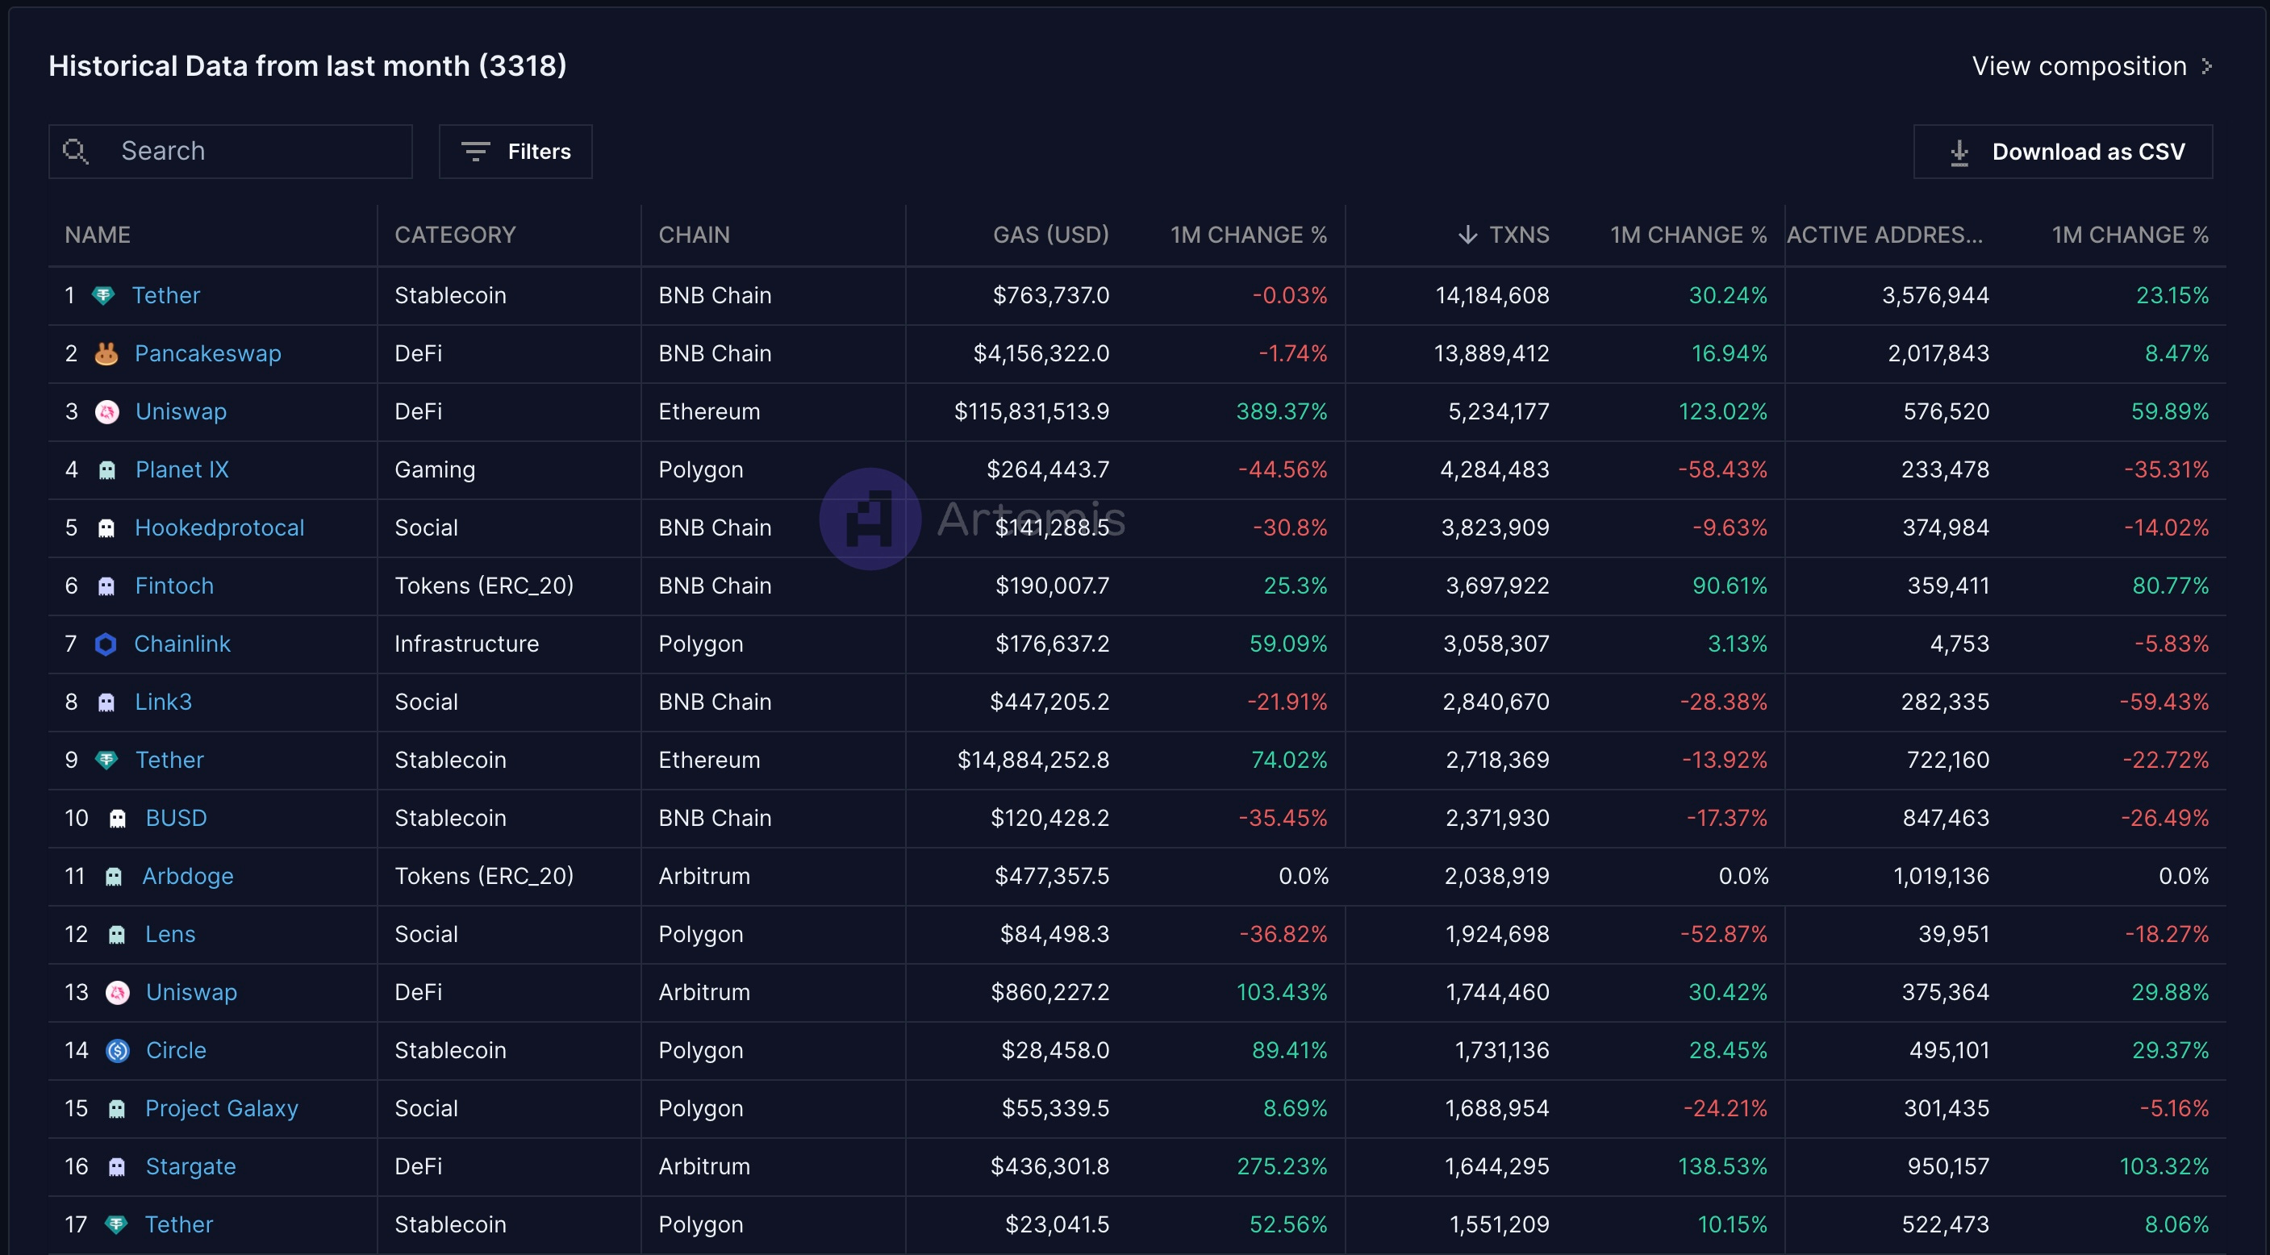Click Tether icon in row 9
2270x1255 pixels.
(x=106, y=760)
